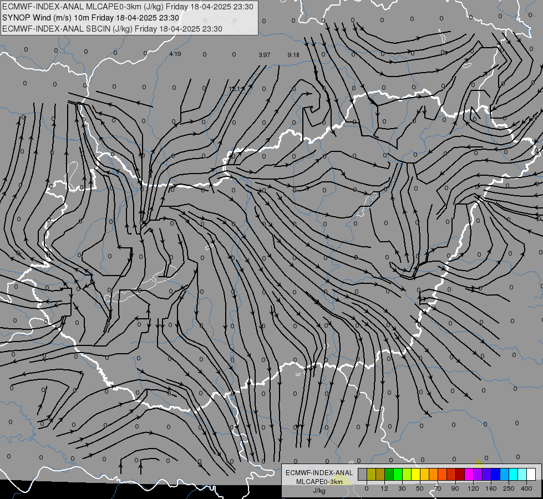This screenshot has width=543, height=499.
Task: Click the legend tick label 90
Action: tap(455, 488)
